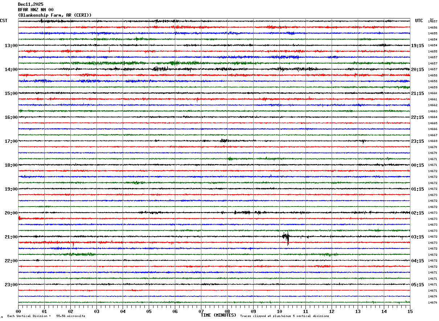Click the 13:00 CST time label

click(x=11, y=46)
